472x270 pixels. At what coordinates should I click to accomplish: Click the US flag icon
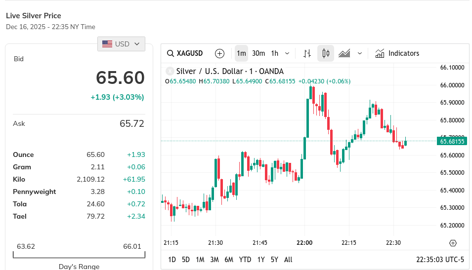(x=107, y=44)
